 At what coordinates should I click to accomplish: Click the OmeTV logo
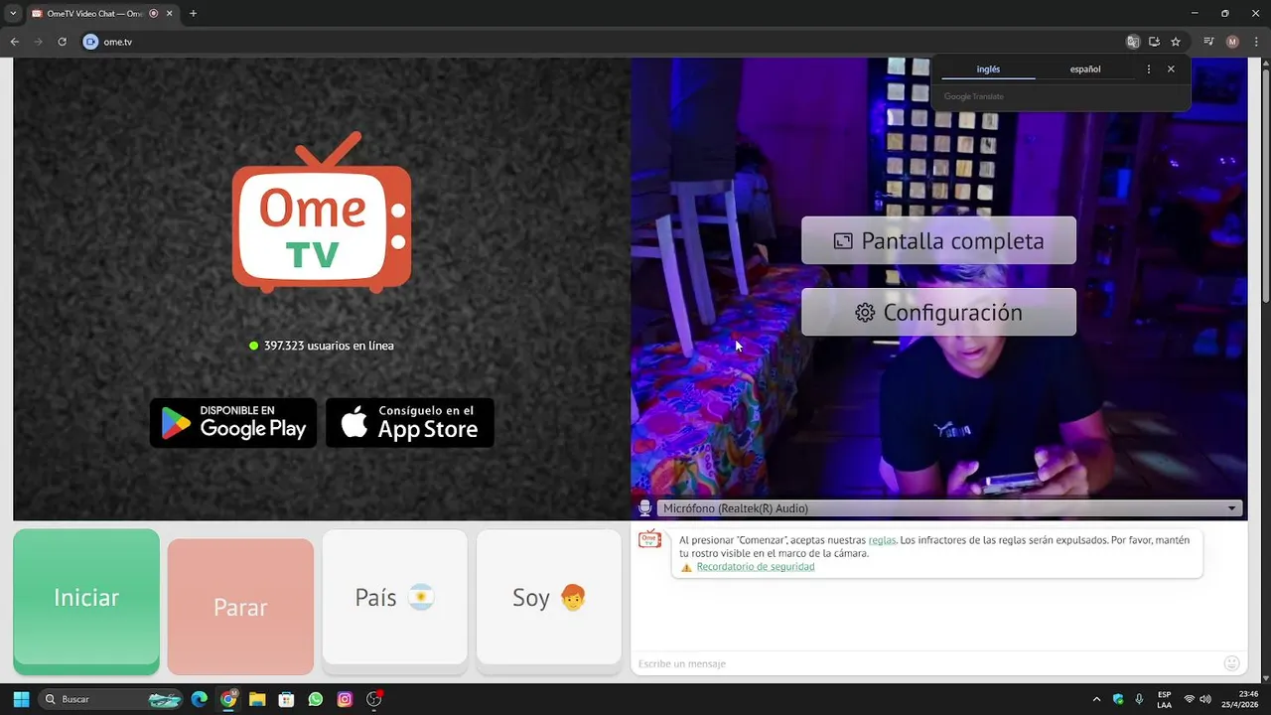(x=322, y=213)
